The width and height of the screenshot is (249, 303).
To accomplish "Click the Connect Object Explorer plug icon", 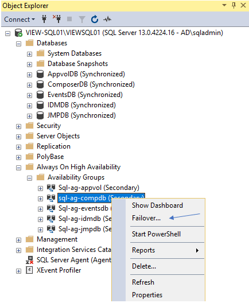I will click(44, 19).
